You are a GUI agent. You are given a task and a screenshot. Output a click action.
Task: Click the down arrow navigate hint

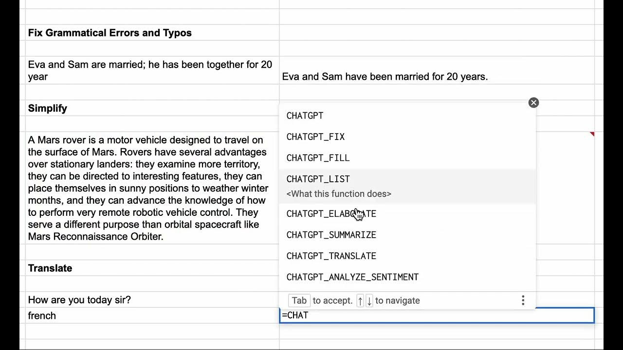point(369,300)
